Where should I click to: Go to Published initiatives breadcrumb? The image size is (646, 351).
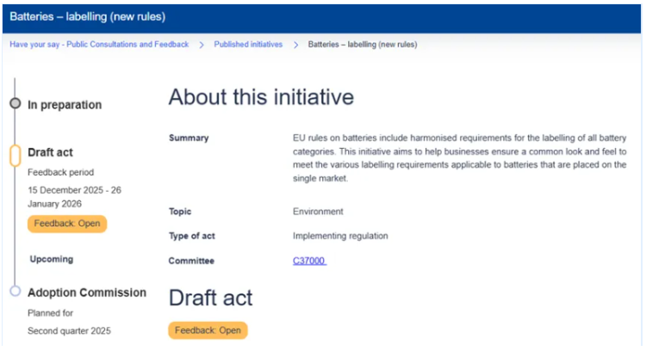click(248, 45)
